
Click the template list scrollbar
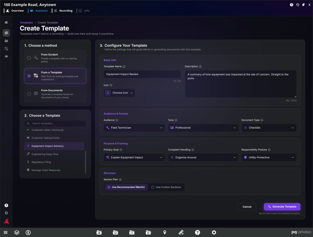[x=86, y=162]
